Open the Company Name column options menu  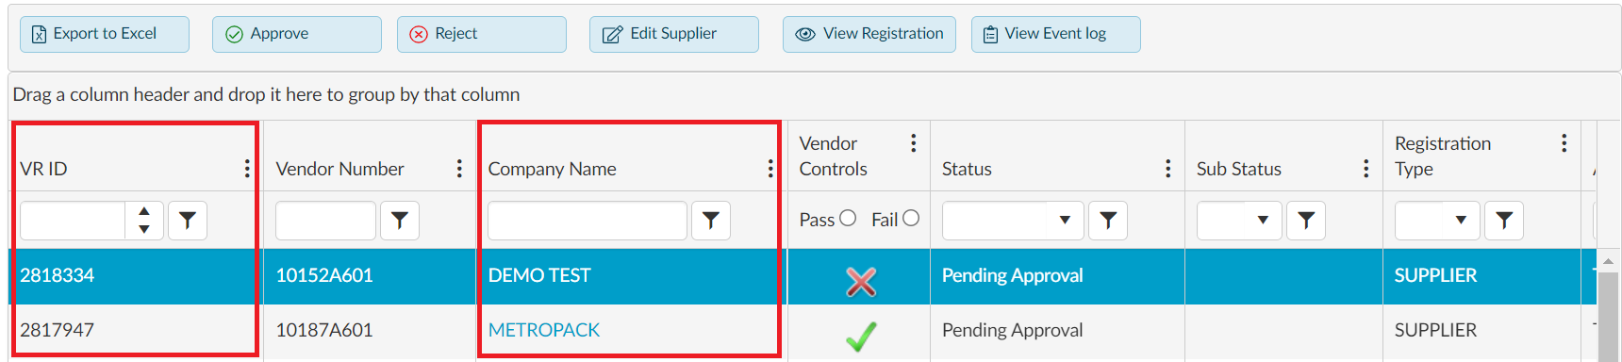coord(770,169)
